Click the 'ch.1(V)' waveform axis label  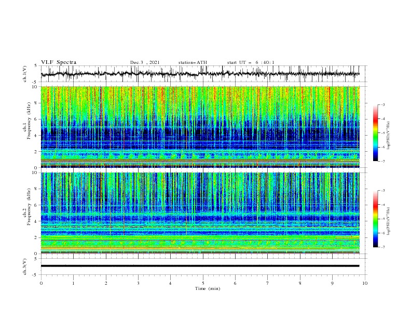pos(25,74)
